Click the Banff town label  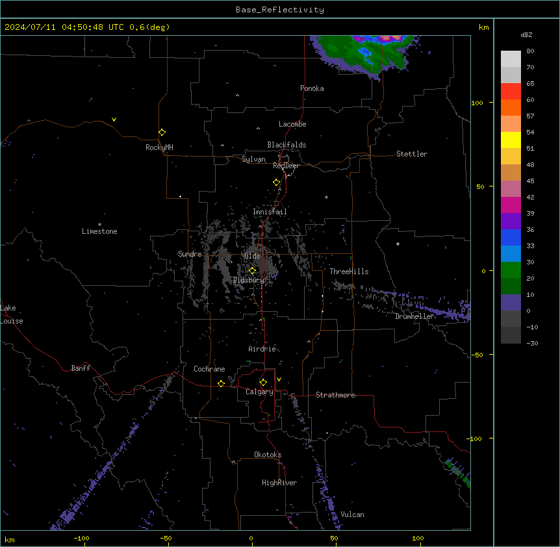tap(81, 368)
